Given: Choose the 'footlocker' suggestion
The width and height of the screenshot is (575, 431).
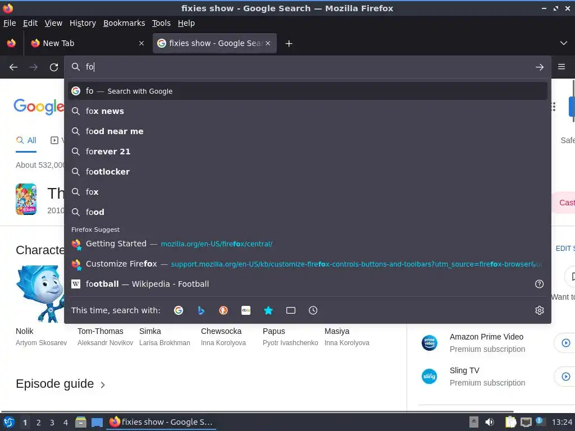Looking at the screenshot, I should click(308, 172).
